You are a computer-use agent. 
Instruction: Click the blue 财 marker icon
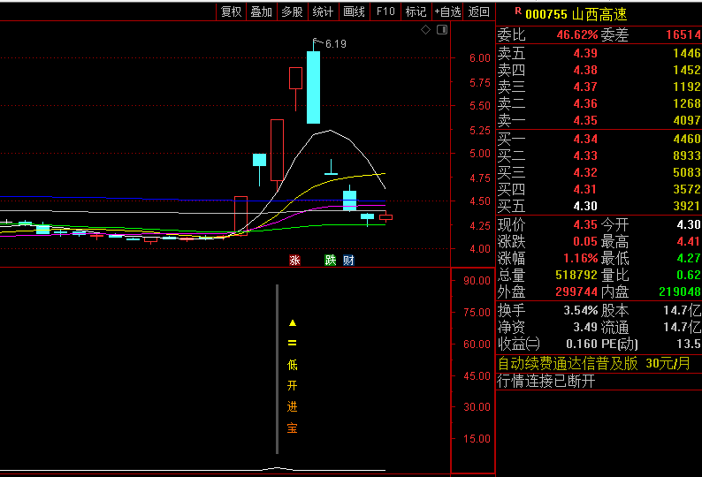(349, 260)
